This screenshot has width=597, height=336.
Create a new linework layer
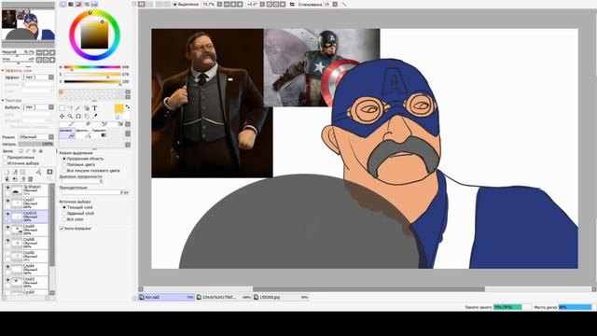(x=15, y=172)
